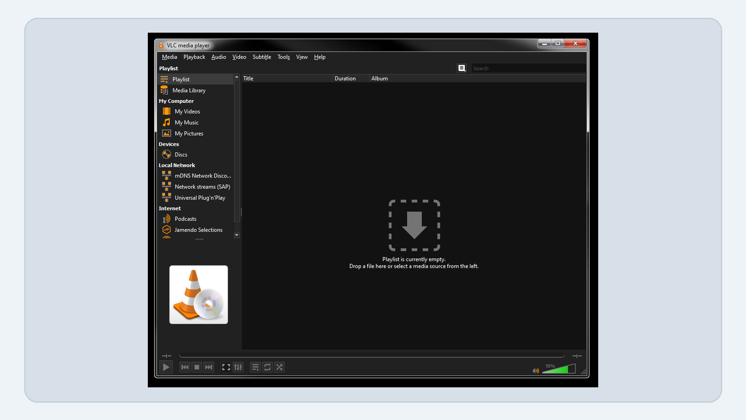This screenshot has width=746, height=420.
Task: Open the View menu
Action: pos(302,57)
